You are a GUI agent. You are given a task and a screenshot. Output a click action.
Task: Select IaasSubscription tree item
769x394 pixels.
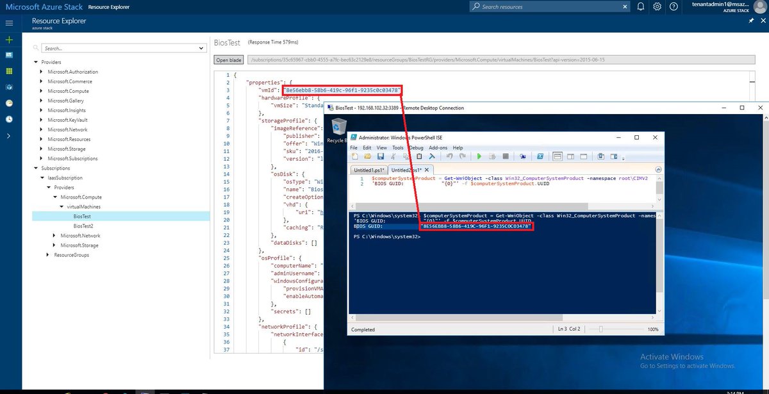(x=65, y=177)
